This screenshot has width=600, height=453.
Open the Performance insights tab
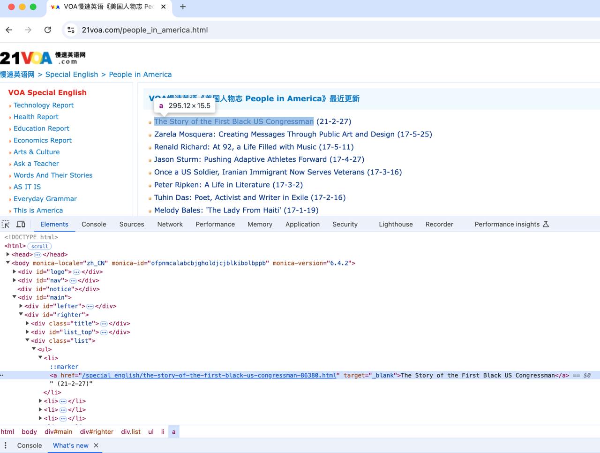(x=507, y=224)
